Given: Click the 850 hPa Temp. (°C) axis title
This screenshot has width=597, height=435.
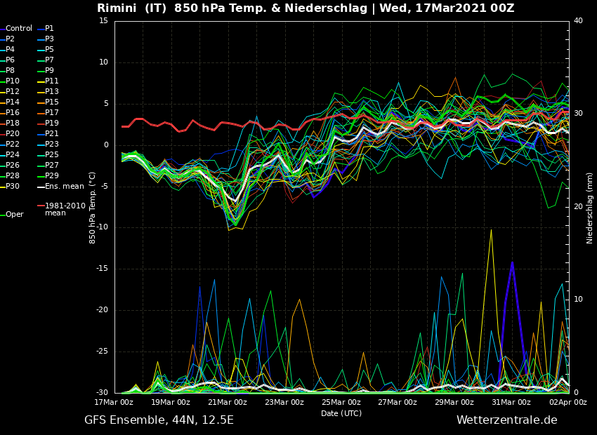Looking at the screenshot, I should click(93, 208).
